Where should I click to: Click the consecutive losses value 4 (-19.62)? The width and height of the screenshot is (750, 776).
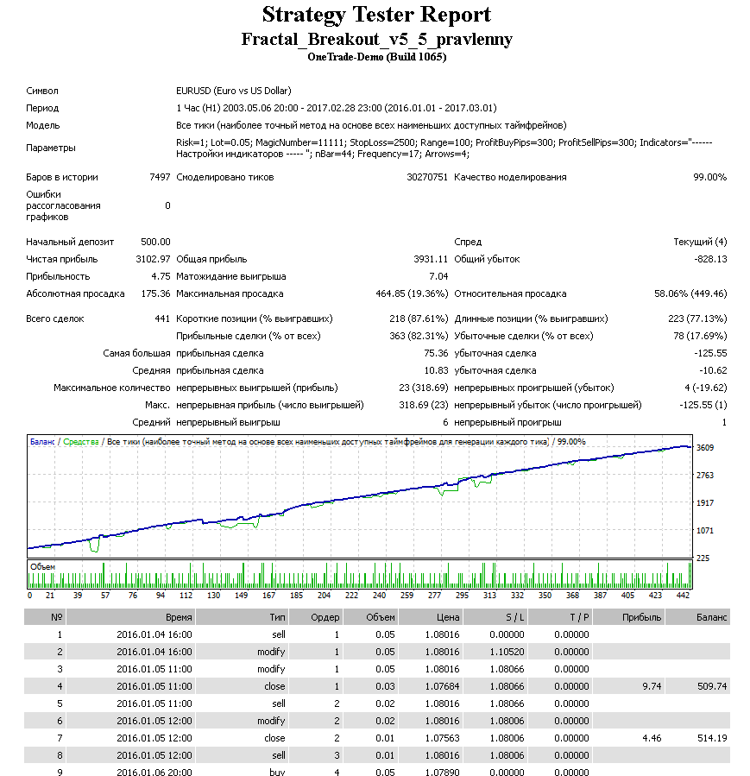click(705, 388)
